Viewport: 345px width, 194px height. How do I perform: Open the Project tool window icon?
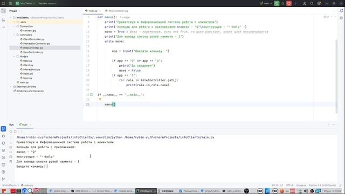(x=3, y=11)
